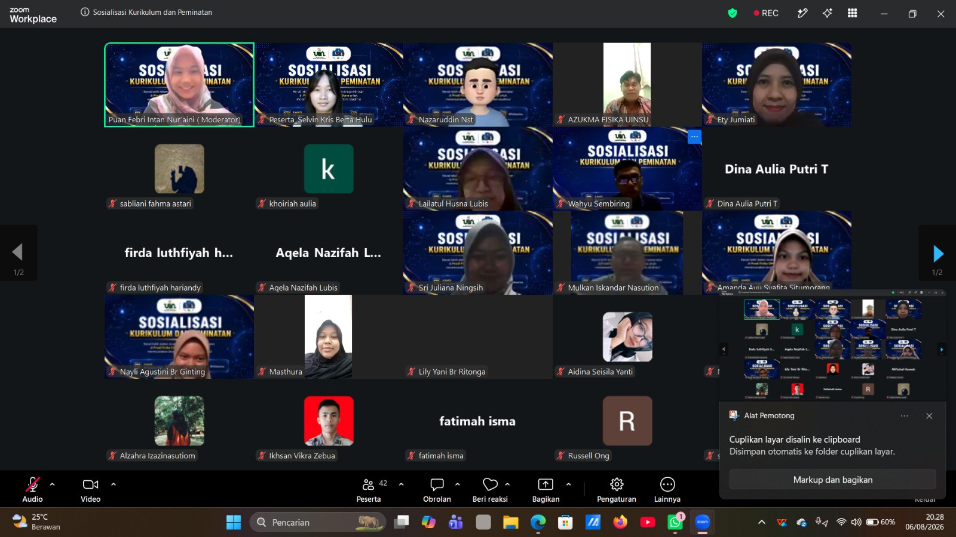Open the Peserta participants panel

[369, 490]
